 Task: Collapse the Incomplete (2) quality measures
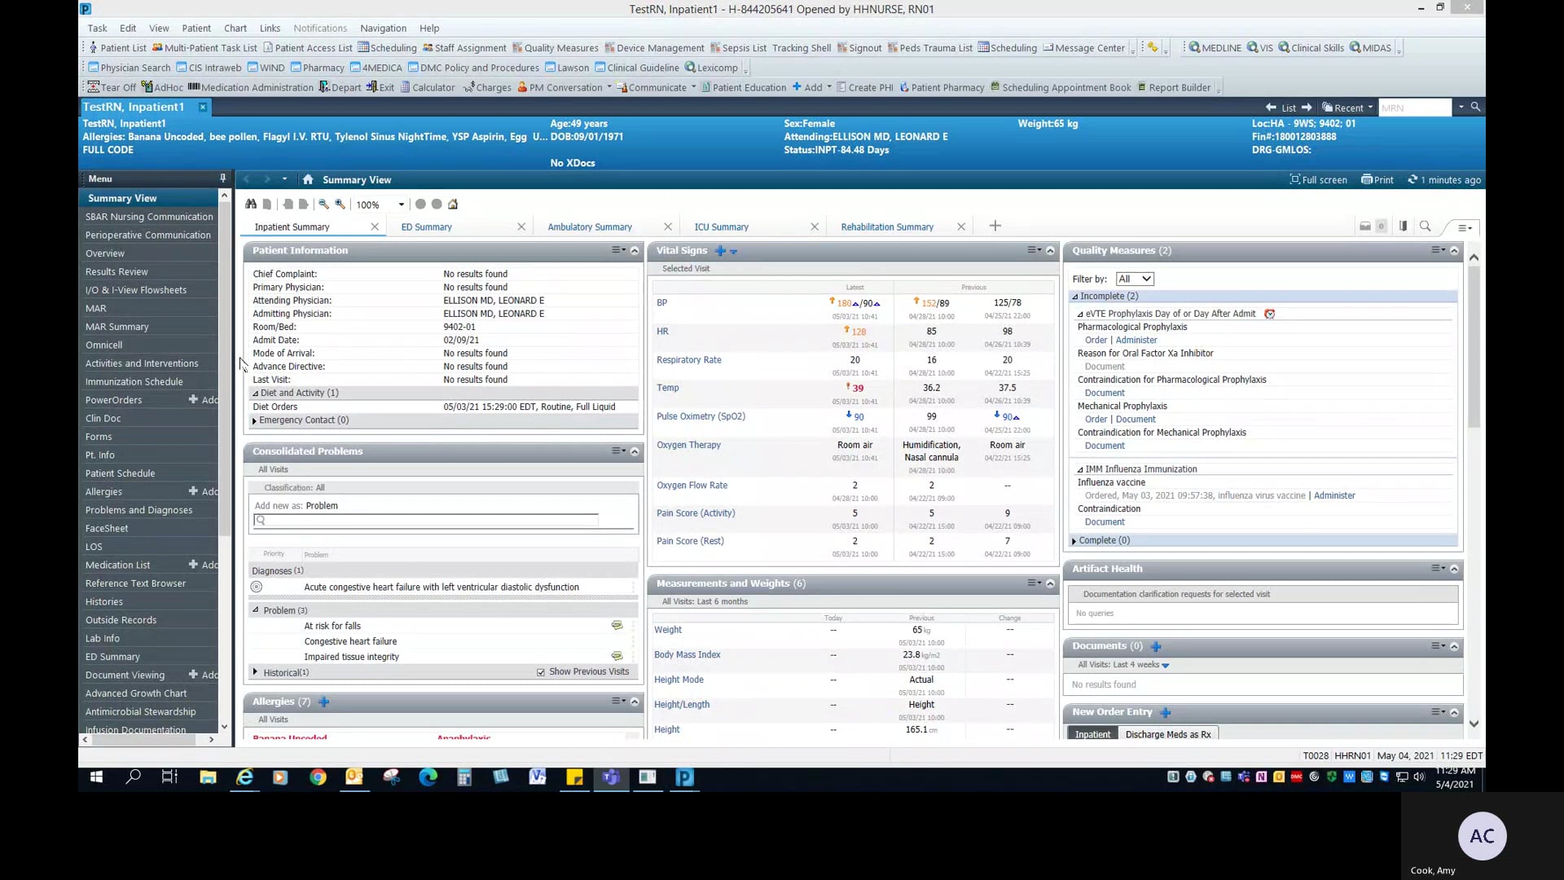1075,297
